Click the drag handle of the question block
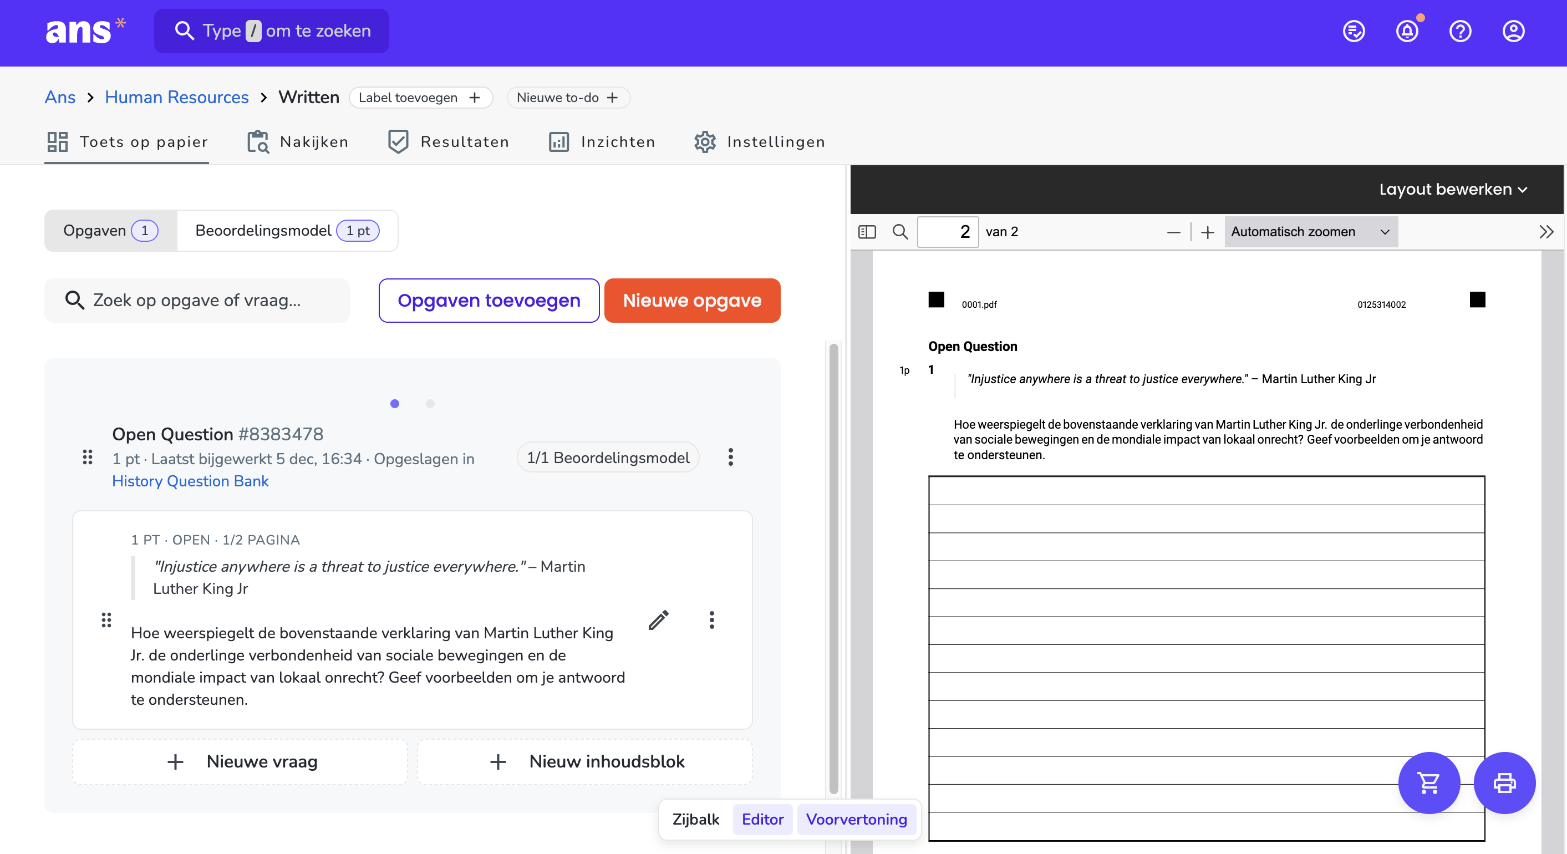The image size is (1567, 854). [x=106, y=619]
